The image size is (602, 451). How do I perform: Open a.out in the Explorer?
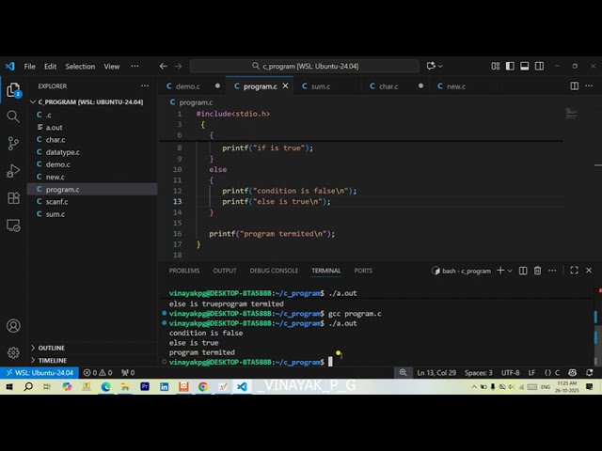92,128
